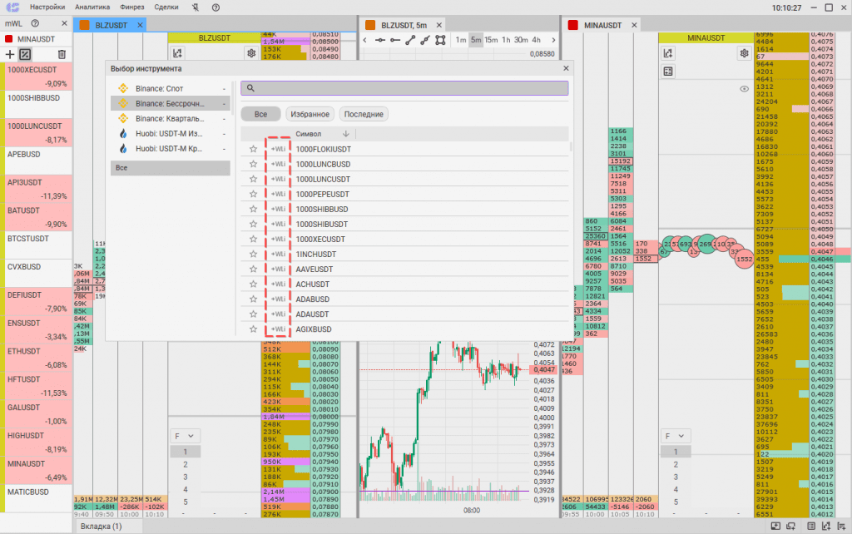This screenshot has width=852, height=534.
Task: Open settings gear in MINAUSDT order book
Action: [744, 53]
